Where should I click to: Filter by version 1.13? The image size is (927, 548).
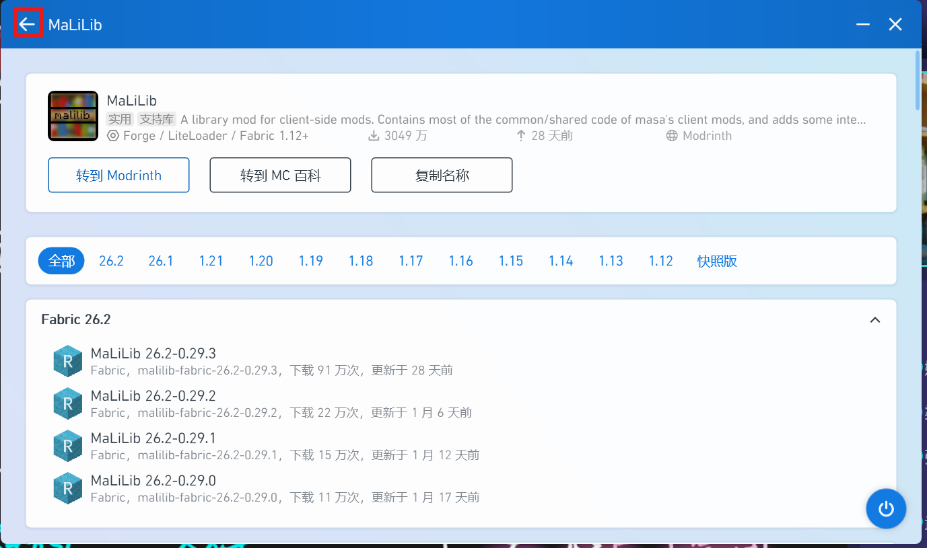point(611,261)
